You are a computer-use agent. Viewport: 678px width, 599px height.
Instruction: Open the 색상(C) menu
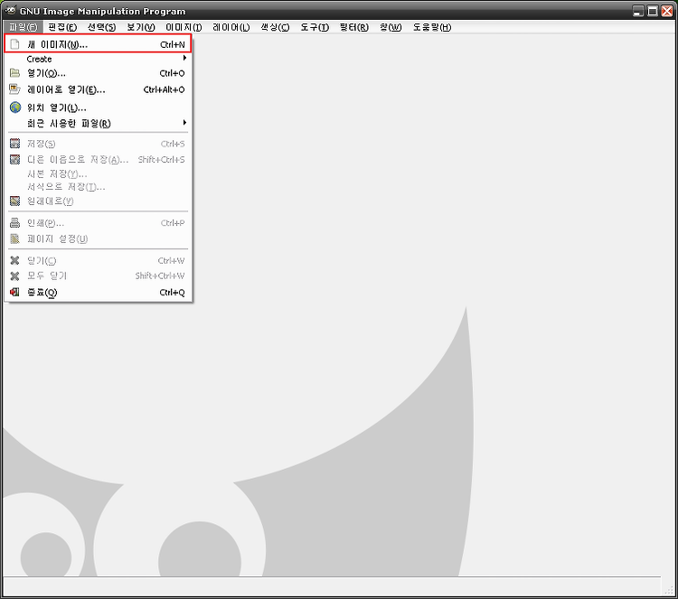click(275, 27)
